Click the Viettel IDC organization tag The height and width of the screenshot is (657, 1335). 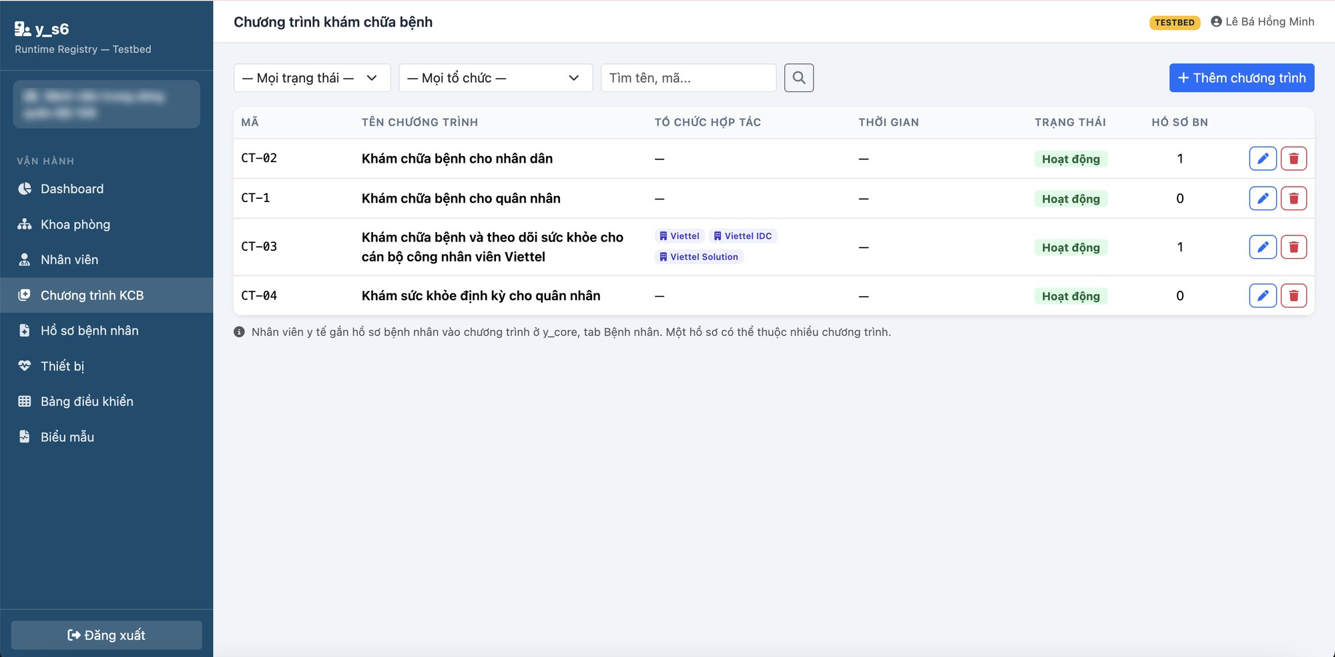click(x=742, y=236)
